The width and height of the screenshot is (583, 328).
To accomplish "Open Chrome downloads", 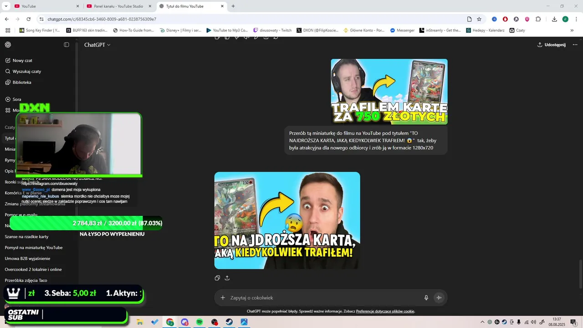I will [x=554, y=19].
